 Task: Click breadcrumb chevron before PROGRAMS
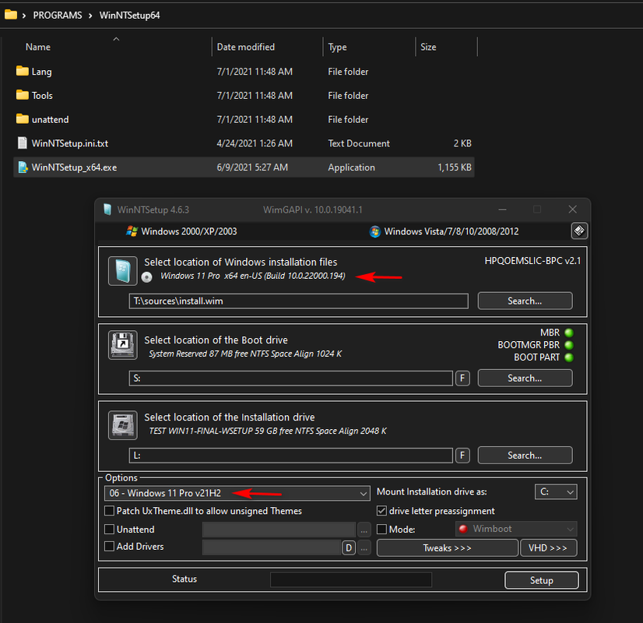point(24,16)
